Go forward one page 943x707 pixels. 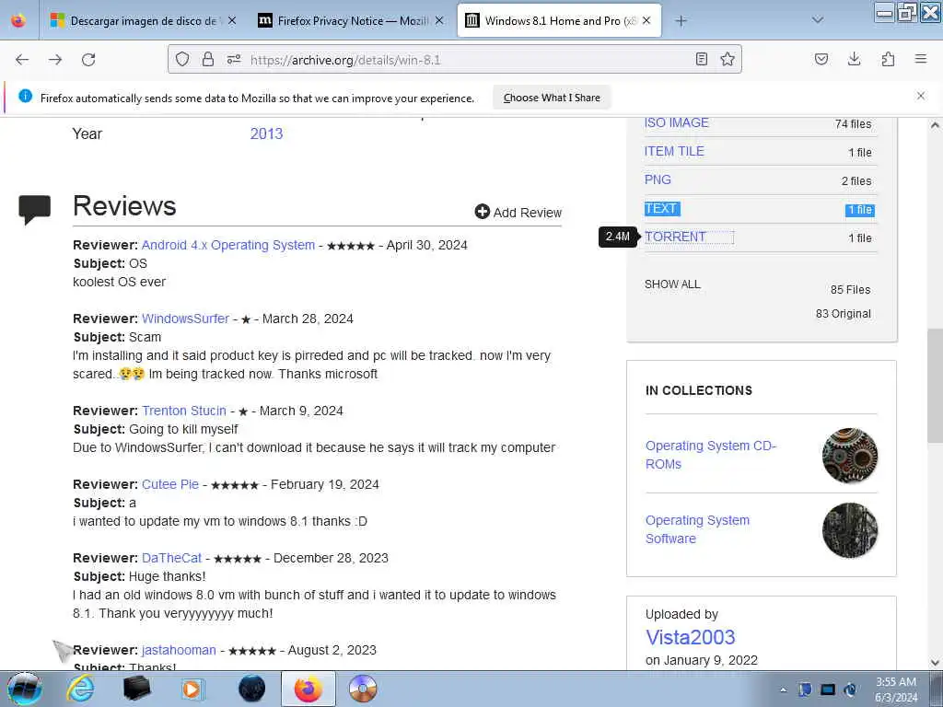click(x=55, y=60)
